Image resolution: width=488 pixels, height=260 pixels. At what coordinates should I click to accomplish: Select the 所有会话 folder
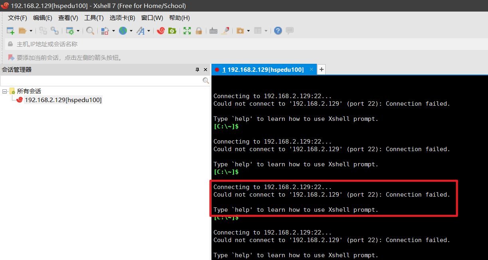point(29,91)
